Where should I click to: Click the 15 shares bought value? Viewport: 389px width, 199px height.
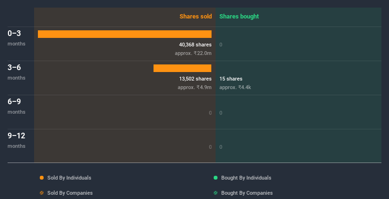[231, 79]
